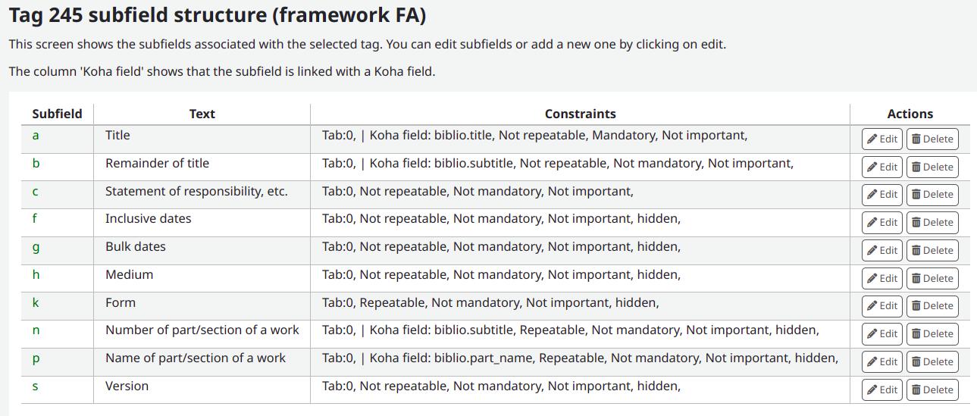This screenshot has width=977, height=416.
Task: Edit subfield b Remainder of title
Action: tap(882, 167)
